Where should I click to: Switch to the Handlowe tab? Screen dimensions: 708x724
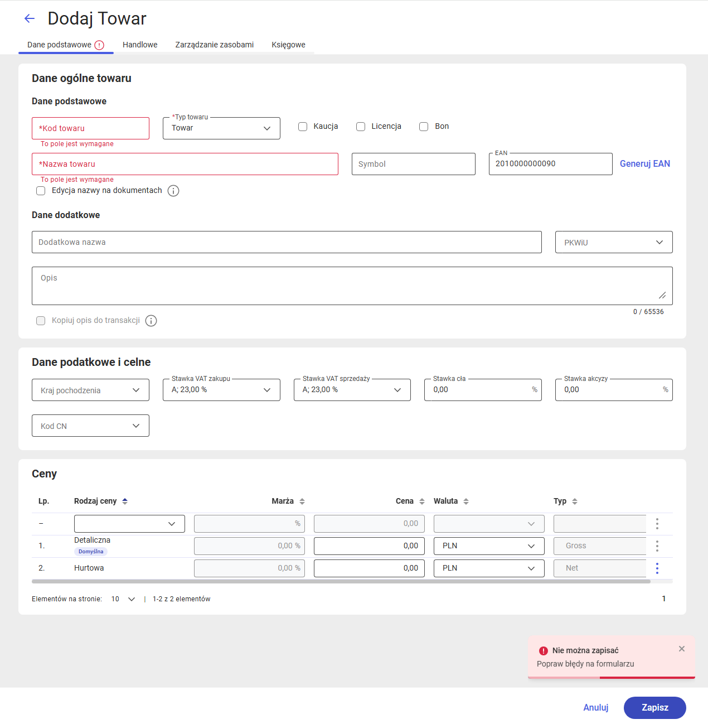pyautogui.click(x=140, y=45)
